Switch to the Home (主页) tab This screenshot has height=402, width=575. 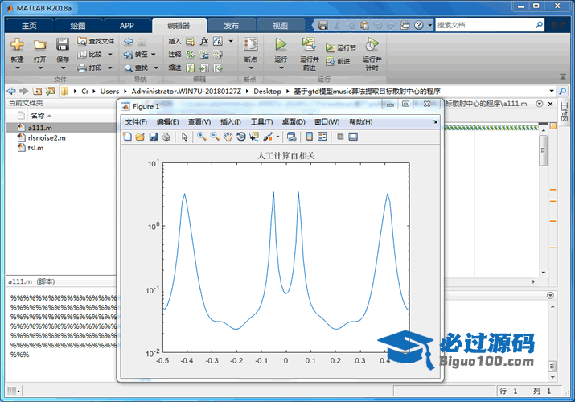(29, 26)
